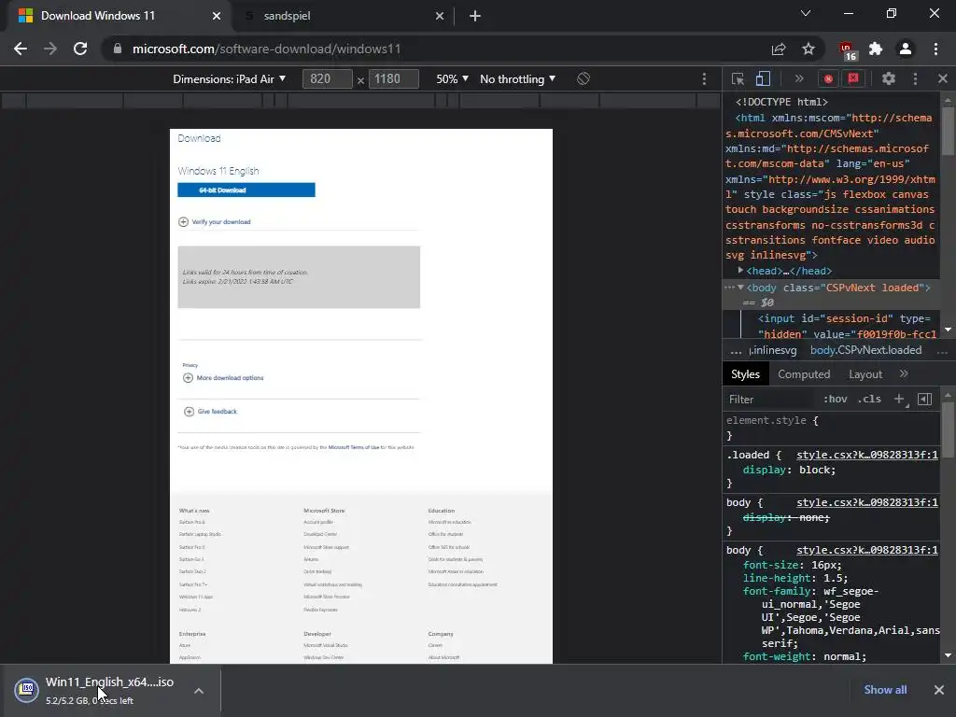Edit the height field showing 1180
The height and width of the screenshot is (717, 956).
[x=394, y=78]
